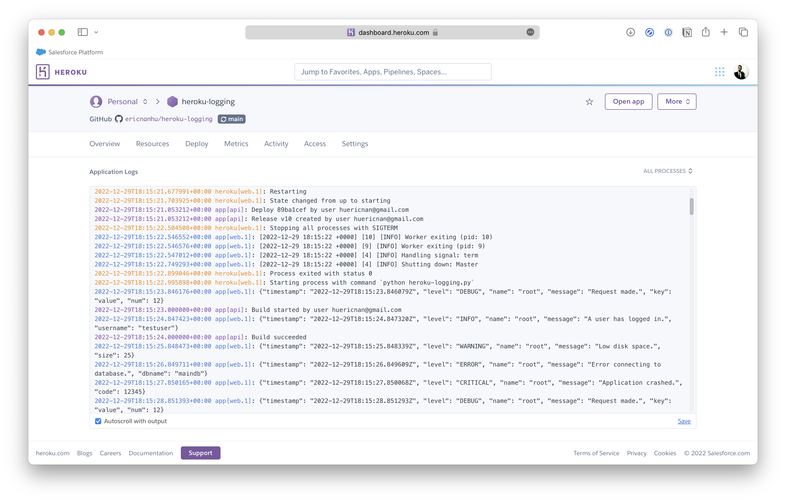Click the star/favorites icon for heroku-logging
The width and height of the screenshot is (786, 502).
[589, 102]
